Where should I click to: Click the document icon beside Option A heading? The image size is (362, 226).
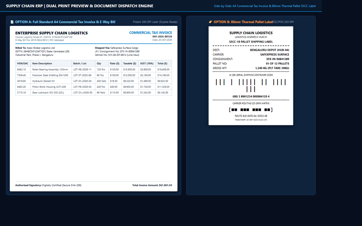tap(12, 22)
